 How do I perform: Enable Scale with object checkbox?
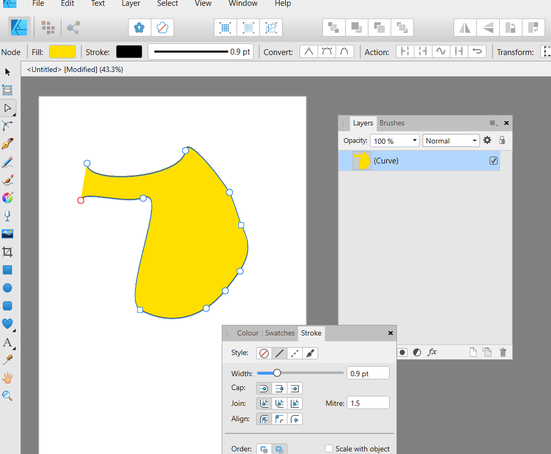[x=329, y=449]
